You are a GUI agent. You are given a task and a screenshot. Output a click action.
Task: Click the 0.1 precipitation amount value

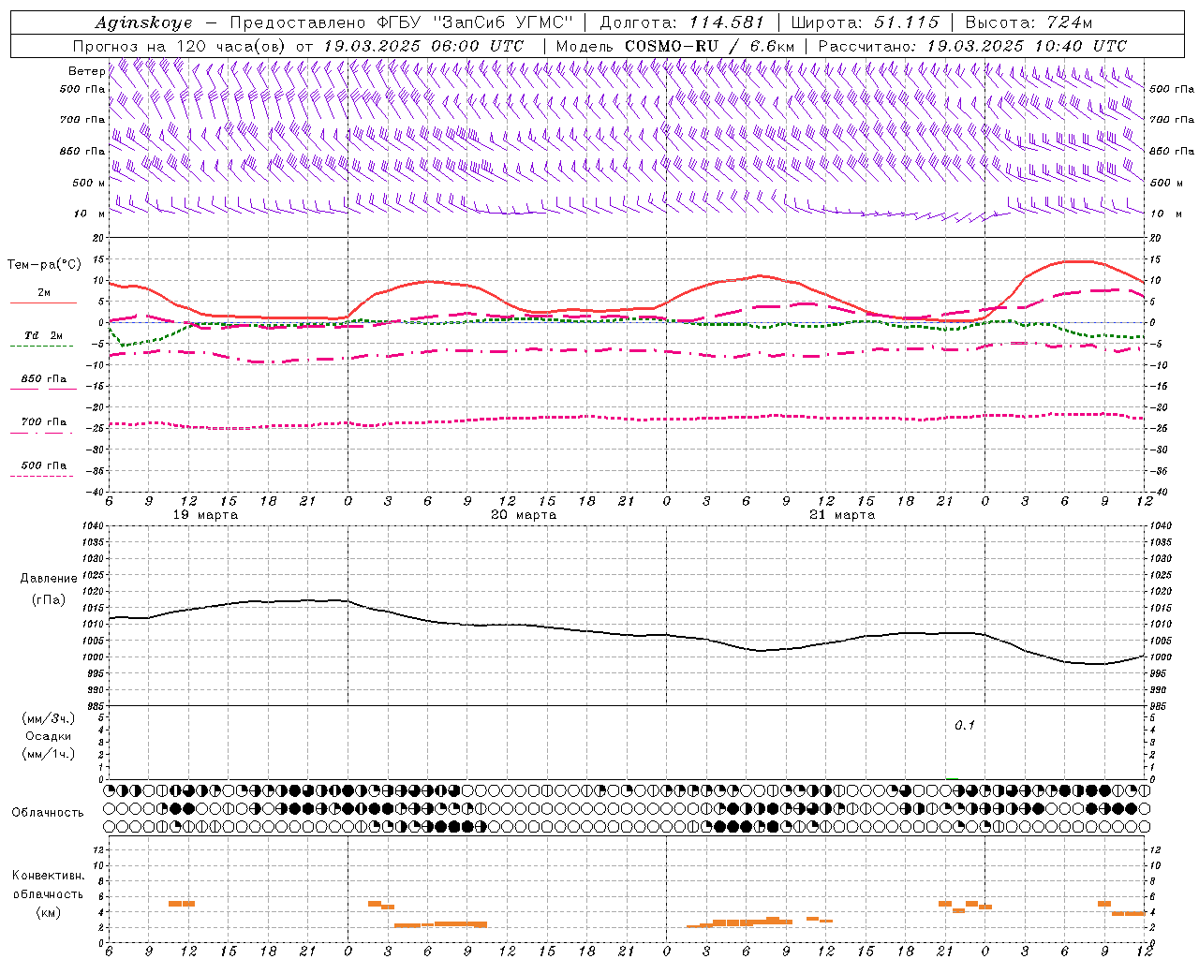click(x=965, y=725)
